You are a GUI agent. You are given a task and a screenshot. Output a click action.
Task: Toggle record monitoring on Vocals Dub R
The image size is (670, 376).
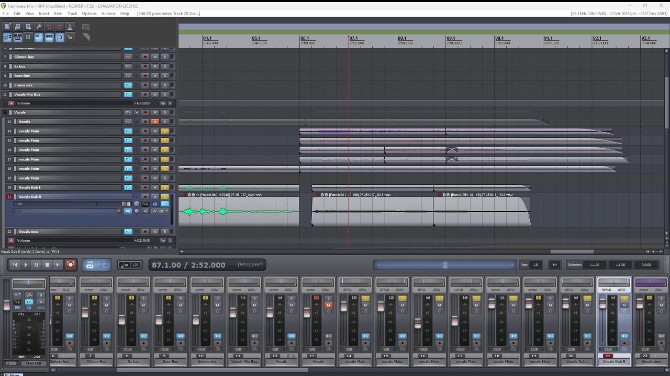coord(128,211)
